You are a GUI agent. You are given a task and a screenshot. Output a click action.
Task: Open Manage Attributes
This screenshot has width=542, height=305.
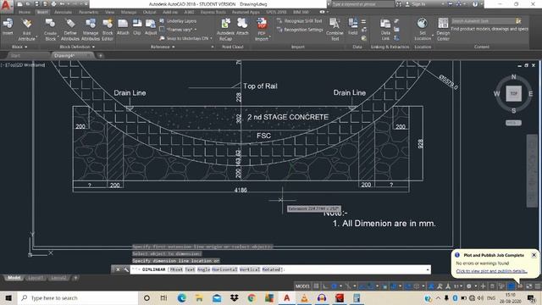pyautogui.click(x=91, y=30)
